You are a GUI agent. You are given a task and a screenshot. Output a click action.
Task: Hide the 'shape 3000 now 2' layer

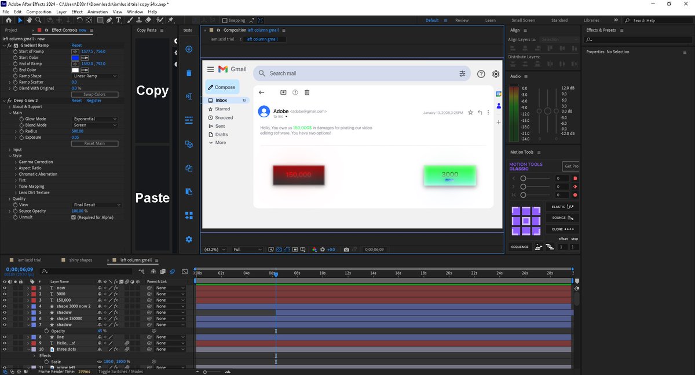point(5,306)
